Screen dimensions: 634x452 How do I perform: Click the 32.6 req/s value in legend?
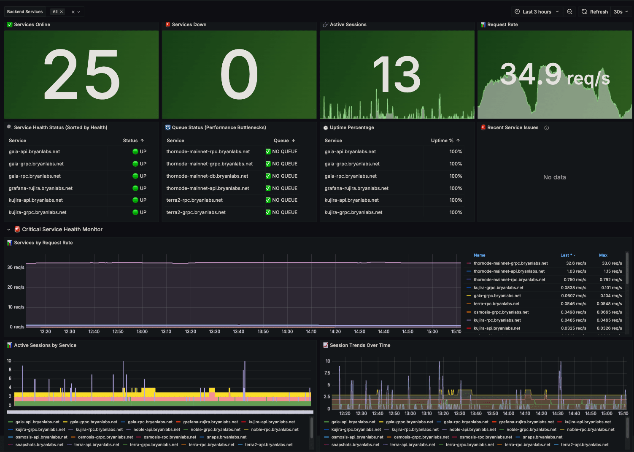(x=576, y=263)
